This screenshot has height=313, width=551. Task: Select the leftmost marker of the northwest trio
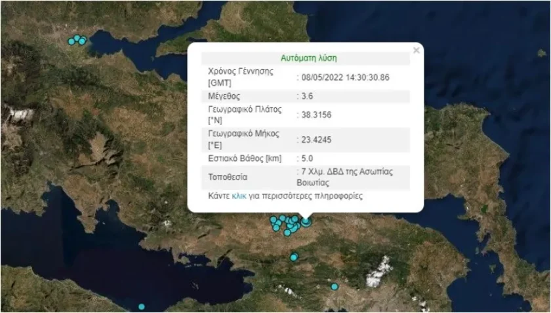[71, 41]
